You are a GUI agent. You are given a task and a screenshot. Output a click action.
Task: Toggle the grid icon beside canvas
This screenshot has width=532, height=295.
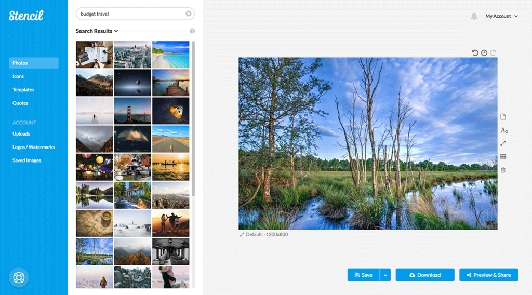(503, 157)
